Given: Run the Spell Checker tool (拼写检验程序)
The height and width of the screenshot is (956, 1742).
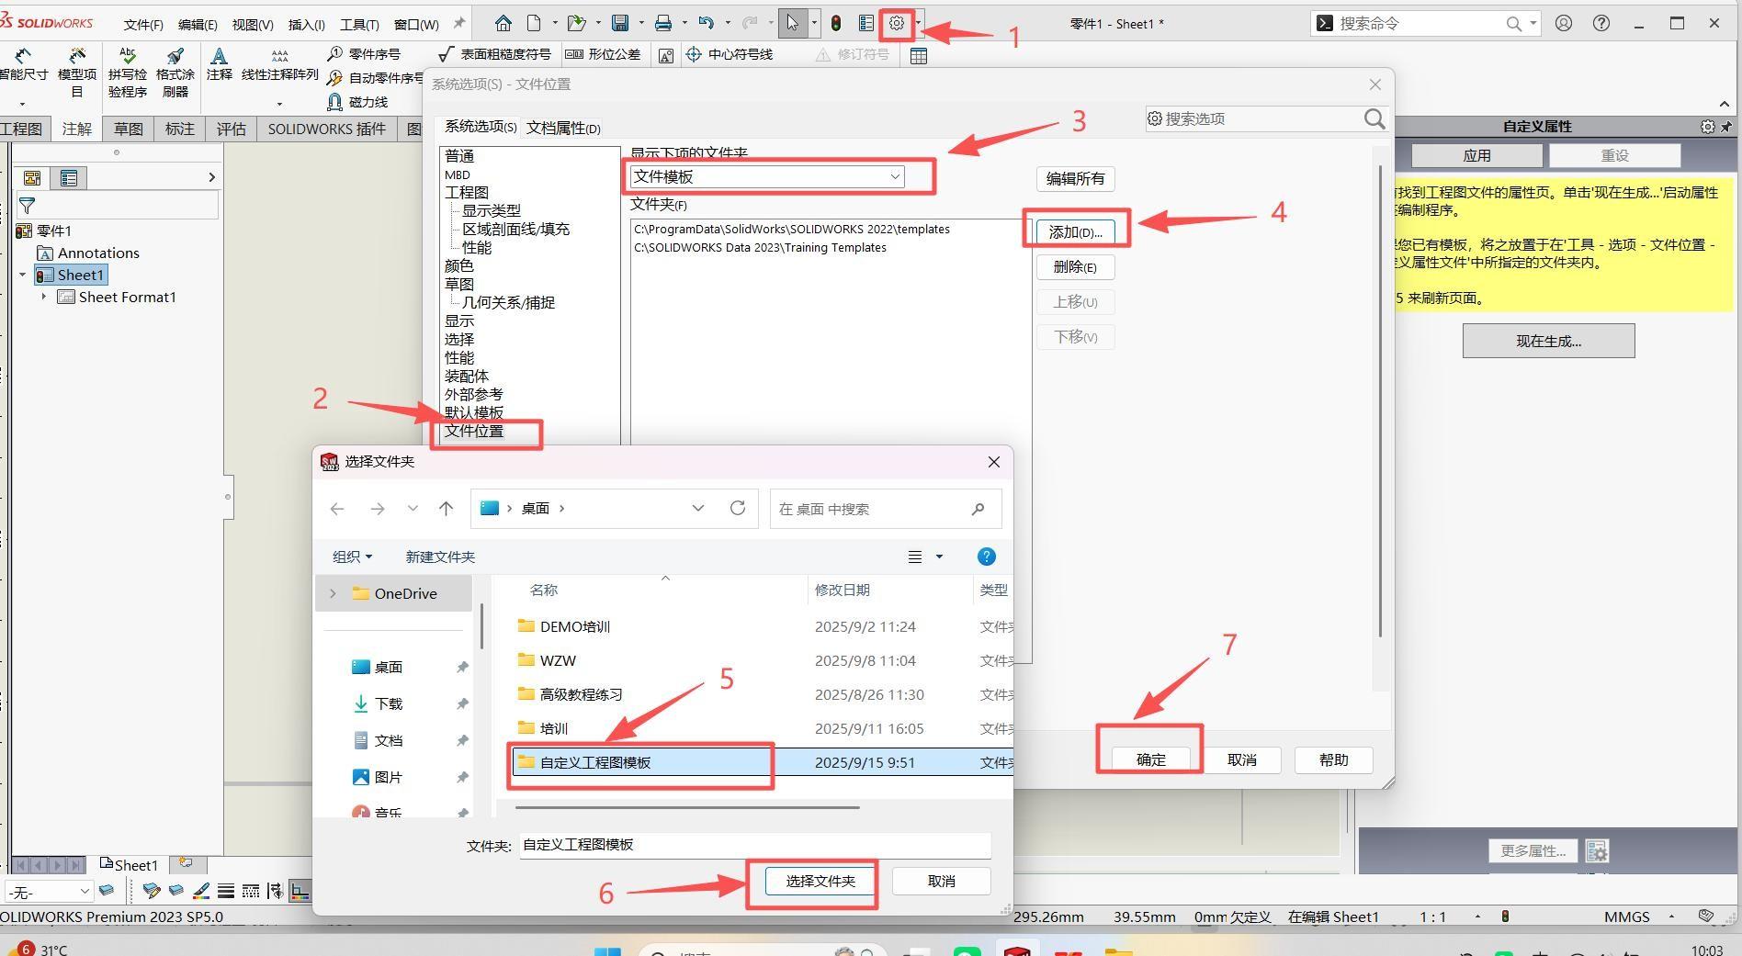Looking at the screenshot, I should click(x=128, y=73).
